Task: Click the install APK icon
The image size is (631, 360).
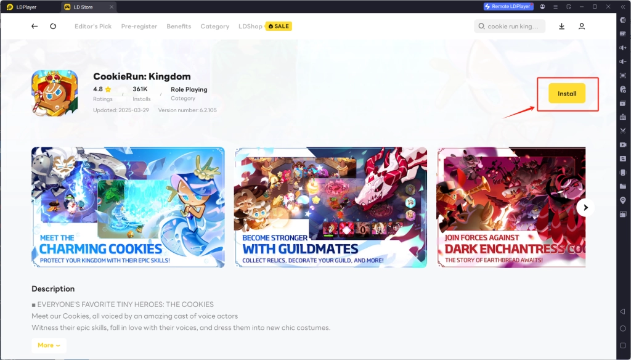Action: point(623,117)
